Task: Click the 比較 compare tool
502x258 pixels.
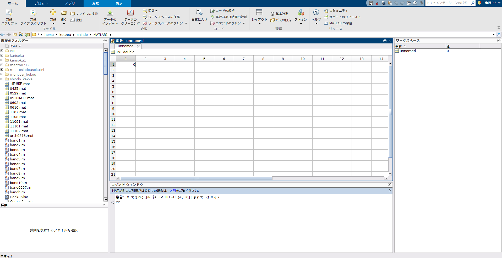Action: (x=76, y=20)
